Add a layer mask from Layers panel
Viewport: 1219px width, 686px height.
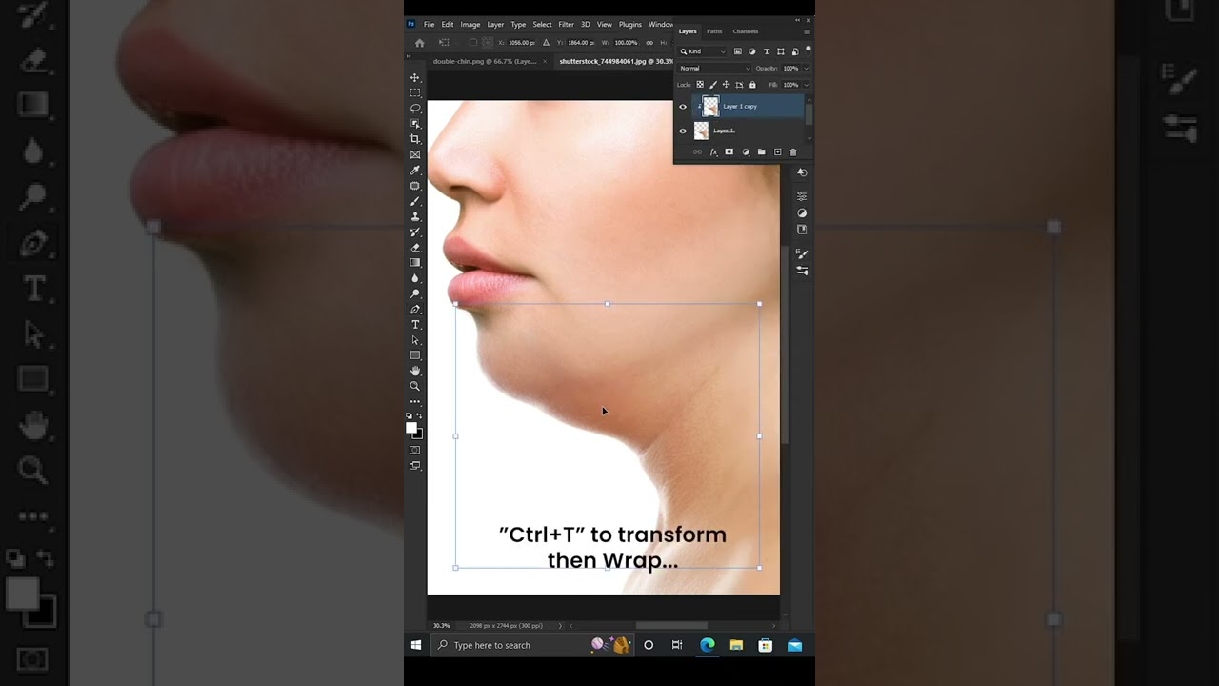pyautogui.click(x=729, y=152)
